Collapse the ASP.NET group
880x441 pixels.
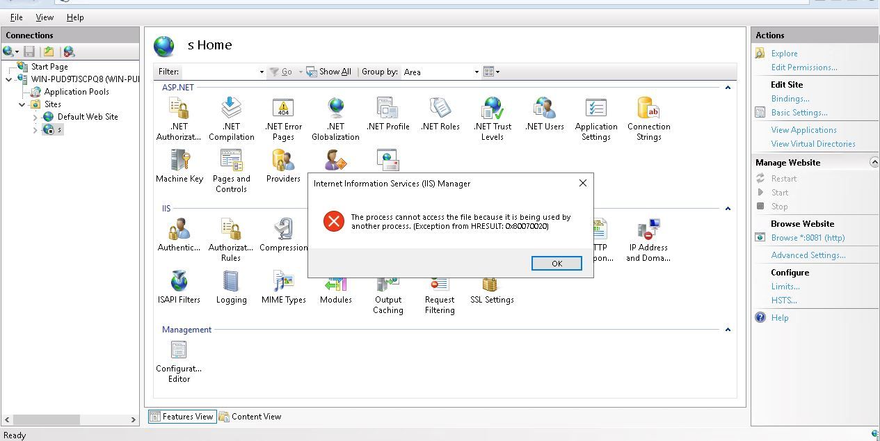click(x=728, y=88)
